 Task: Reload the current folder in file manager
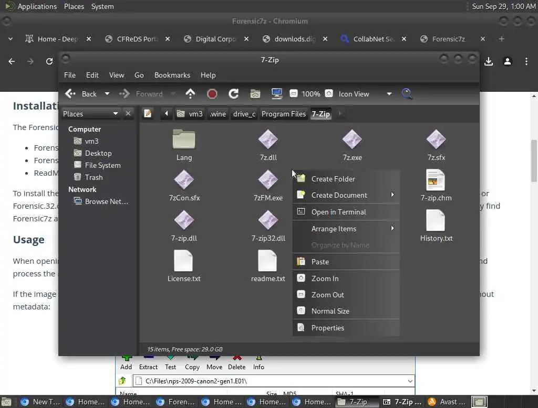pyautogui.click(x=233, y=93)
